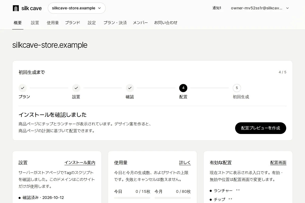305x203 pixels.
Task: Click step 4 配置 circle
Action: [x=183, y=88]
